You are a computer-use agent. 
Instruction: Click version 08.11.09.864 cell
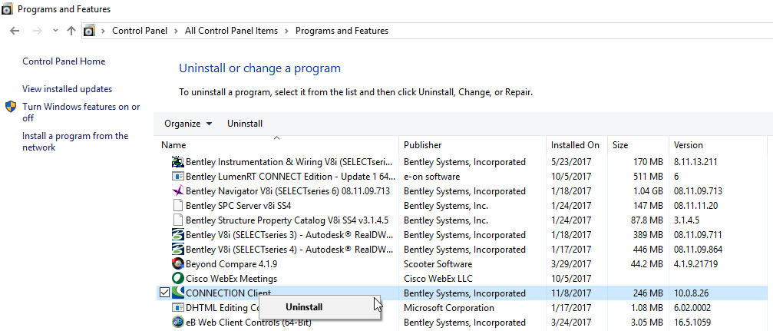(x=698, y=249)
